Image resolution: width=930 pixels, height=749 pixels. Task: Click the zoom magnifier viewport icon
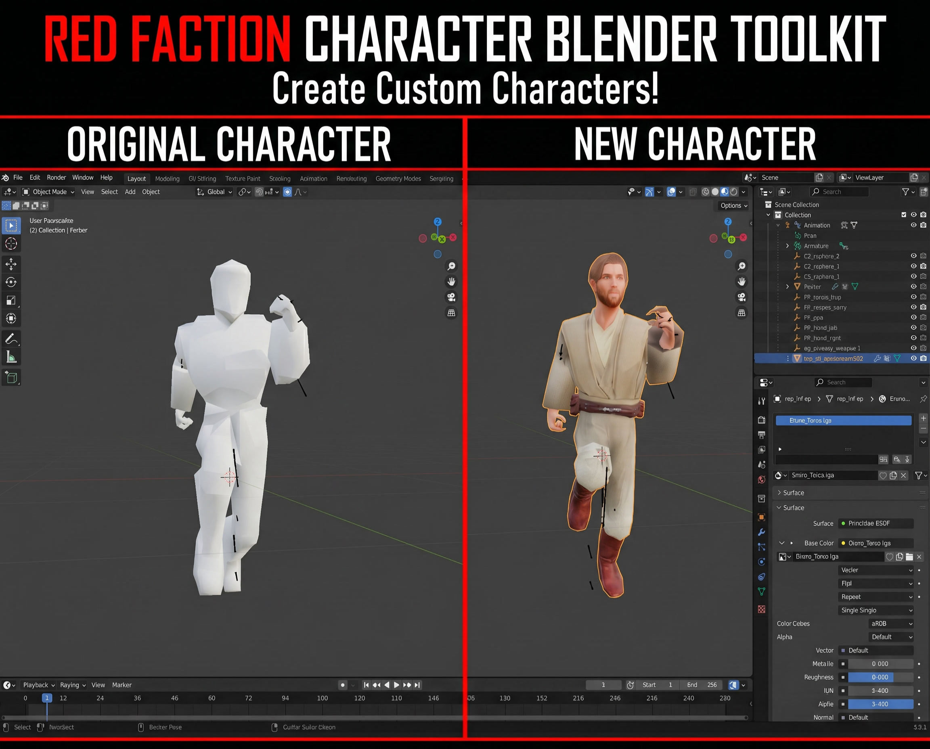click(x=451, y=266)
